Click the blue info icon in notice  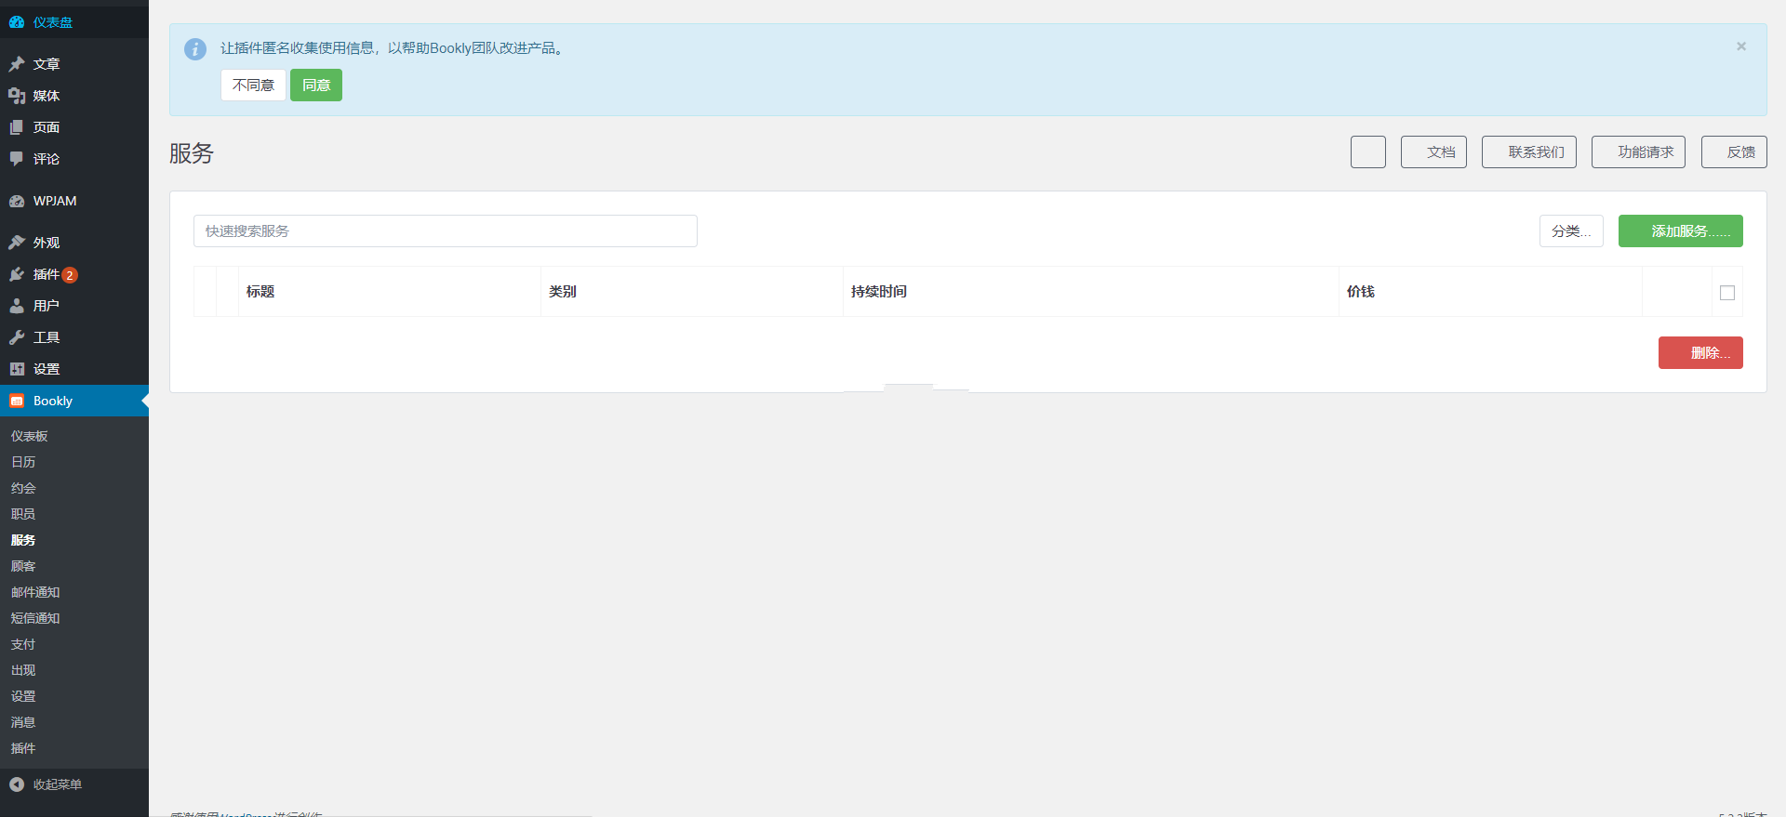pyautogui.click(x=195, y=49)
